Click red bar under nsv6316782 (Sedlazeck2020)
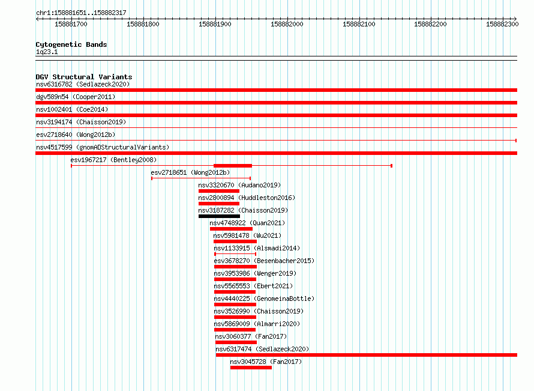 pyautogui.click(x=276, y=90)
